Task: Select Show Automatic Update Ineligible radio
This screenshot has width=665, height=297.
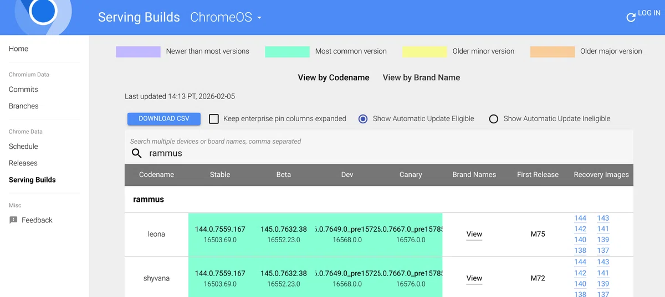Action: 494,118
